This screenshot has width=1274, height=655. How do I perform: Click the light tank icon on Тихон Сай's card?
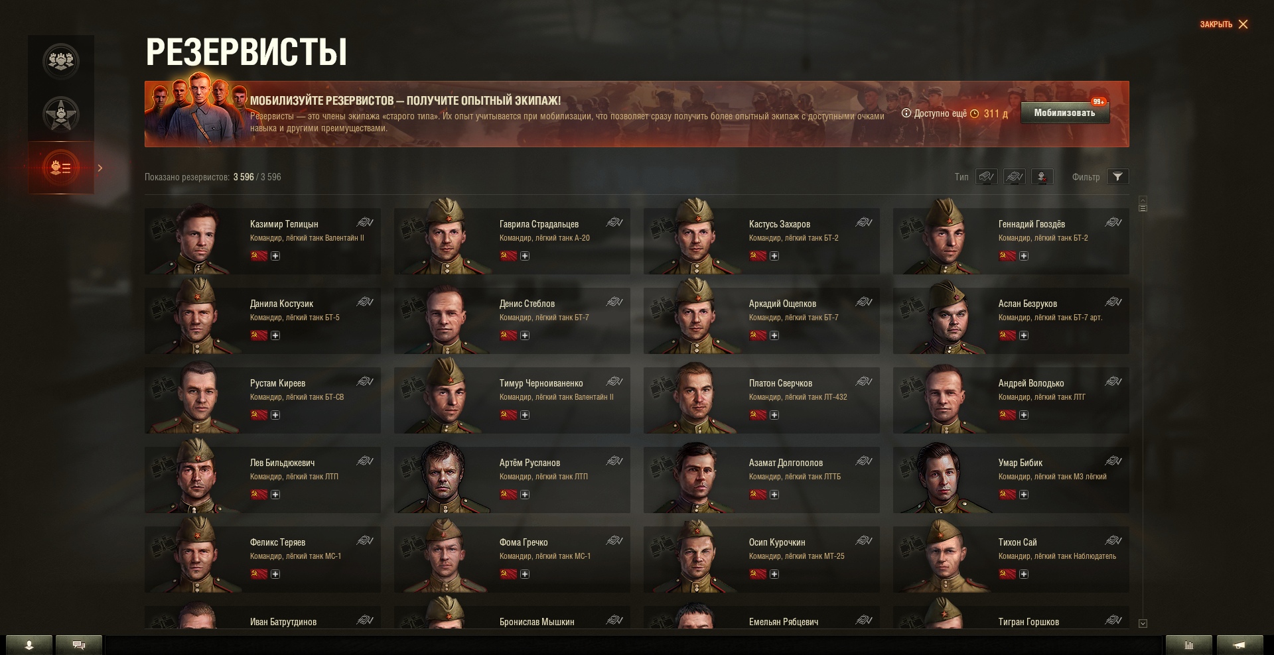1113,541
